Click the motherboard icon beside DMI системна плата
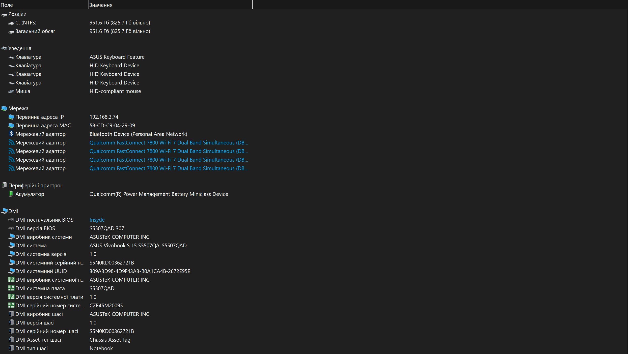 pyautogui.click(x=11, y=288)
